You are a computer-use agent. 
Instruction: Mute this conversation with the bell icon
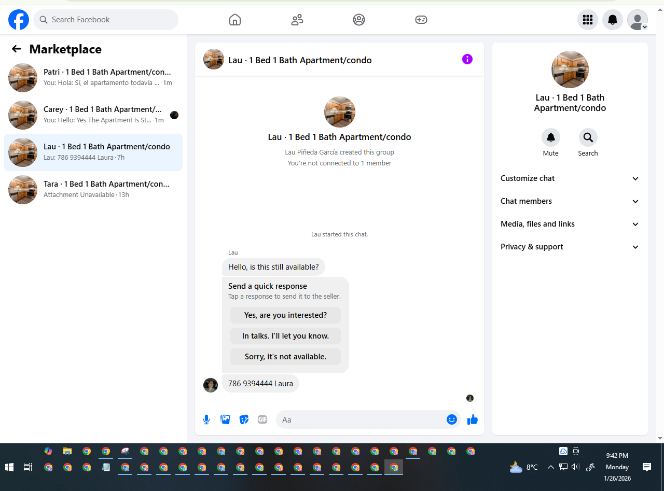click(551, 137)
